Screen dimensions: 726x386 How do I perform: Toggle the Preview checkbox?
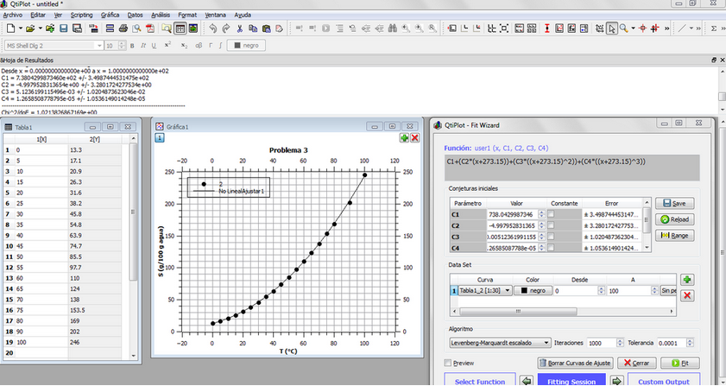click(448, 363)
